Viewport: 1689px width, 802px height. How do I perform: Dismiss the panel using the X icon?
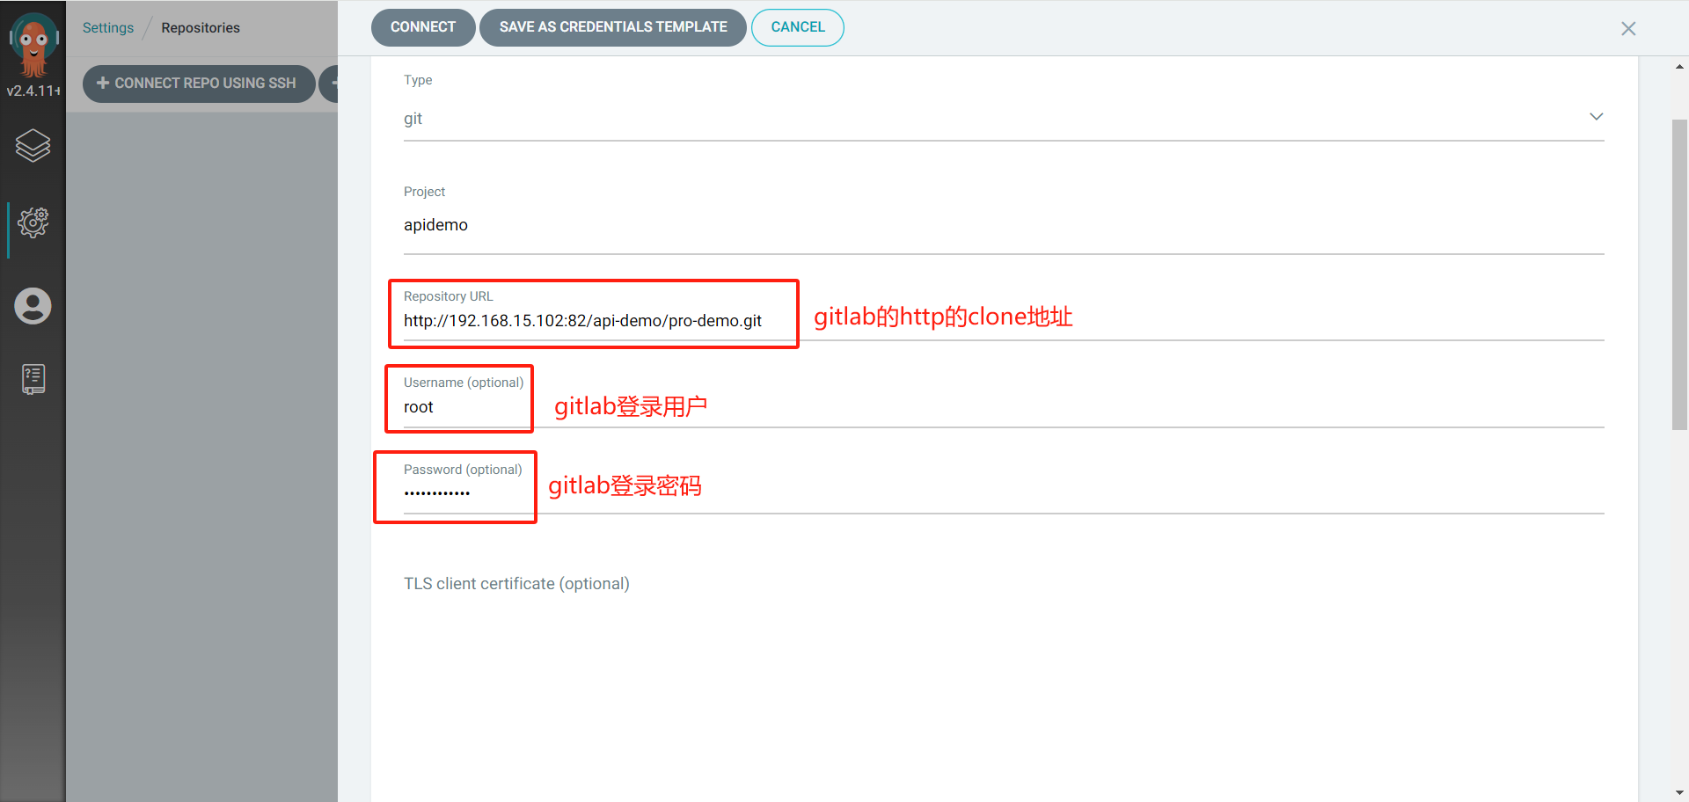[x=1628, y=28]
